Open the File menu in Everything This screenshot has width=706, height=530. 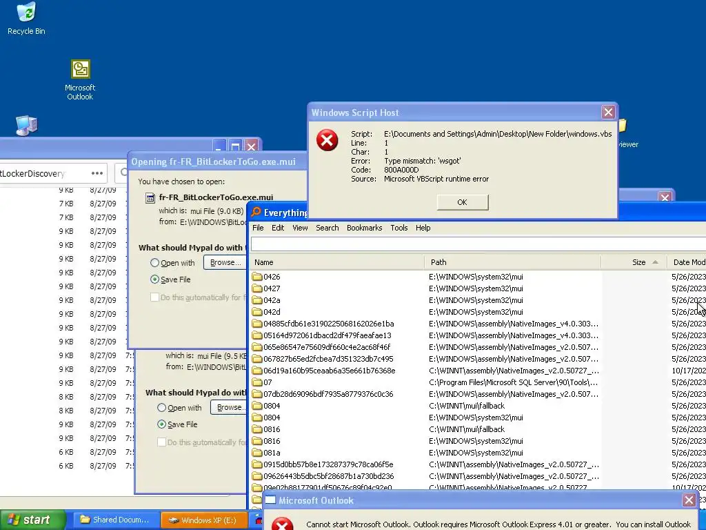[258, 228]
